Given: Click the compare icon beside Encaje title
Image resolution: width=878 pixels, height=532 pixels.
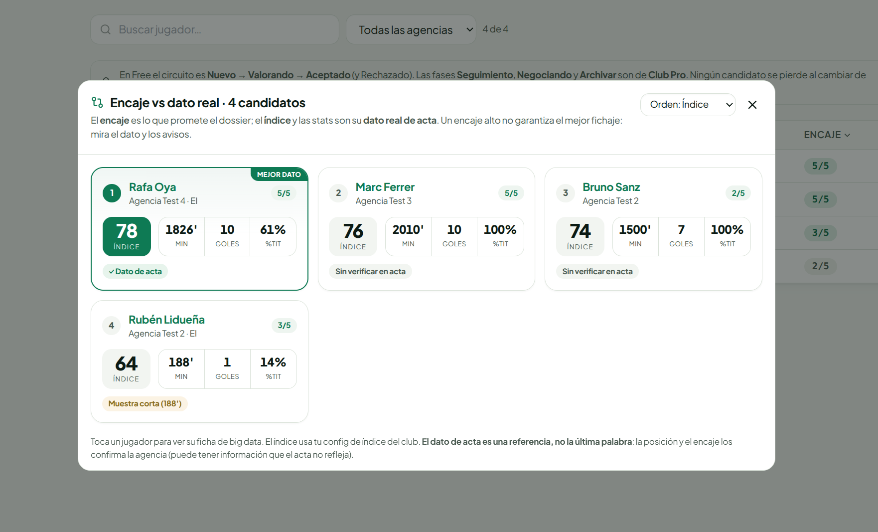Looking at the screenshot, I should pyautogui.click(x=97, y=102).
